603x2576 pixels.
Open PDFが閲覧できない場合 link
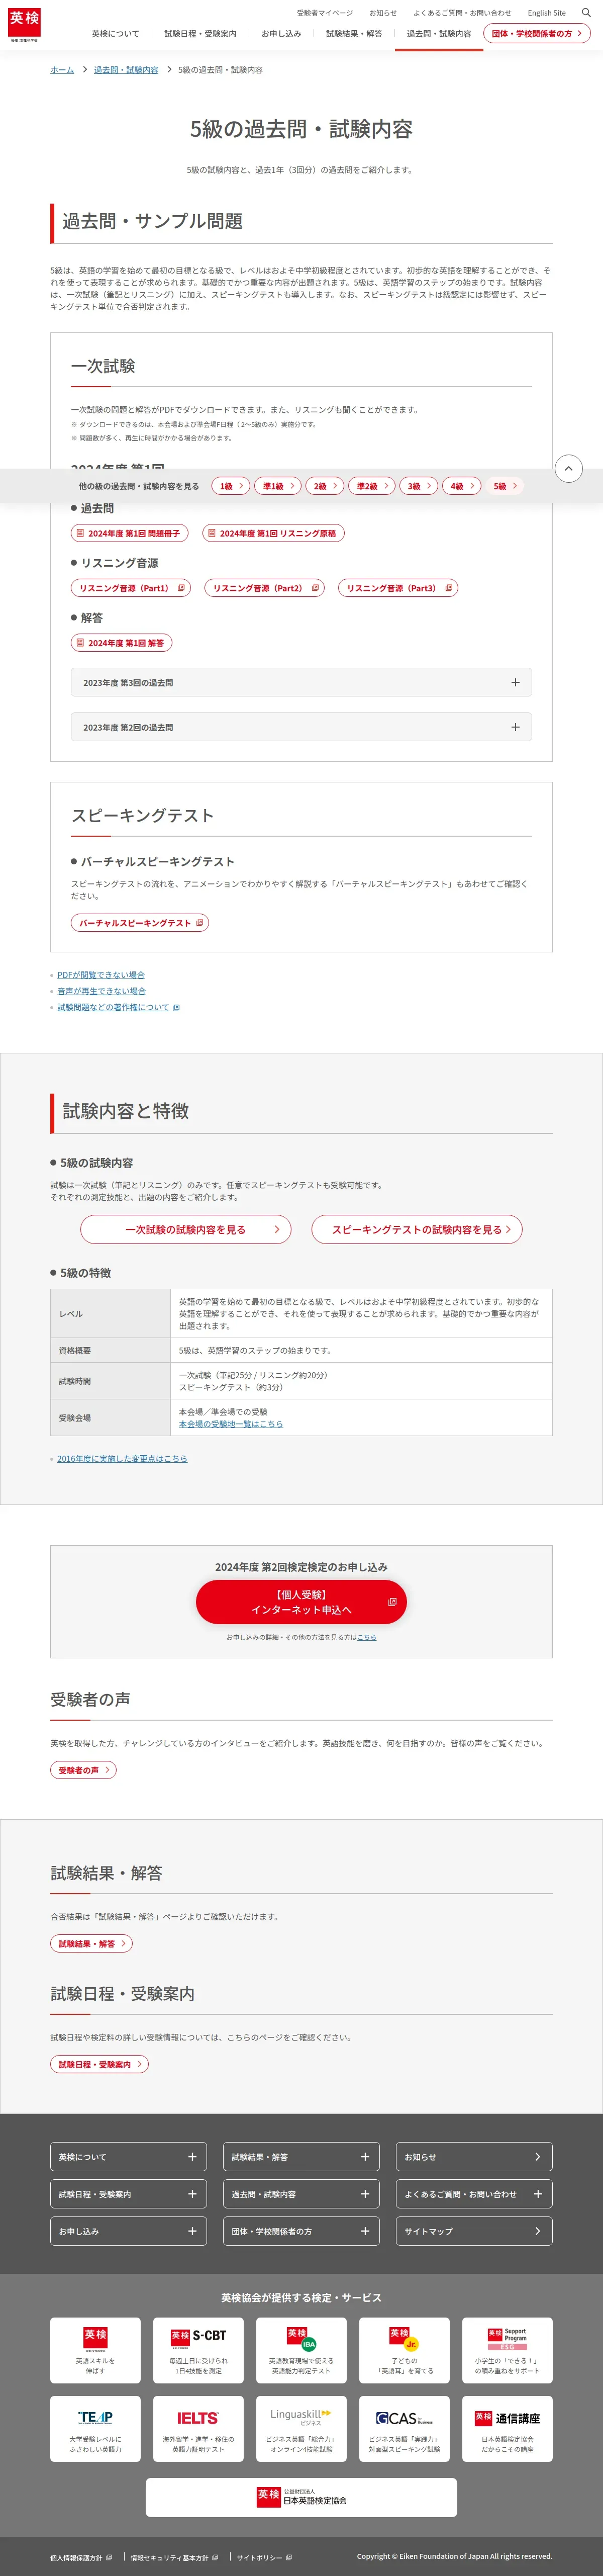[101, 975]
